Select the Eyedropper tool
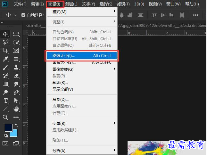 (x=5, y=59)
